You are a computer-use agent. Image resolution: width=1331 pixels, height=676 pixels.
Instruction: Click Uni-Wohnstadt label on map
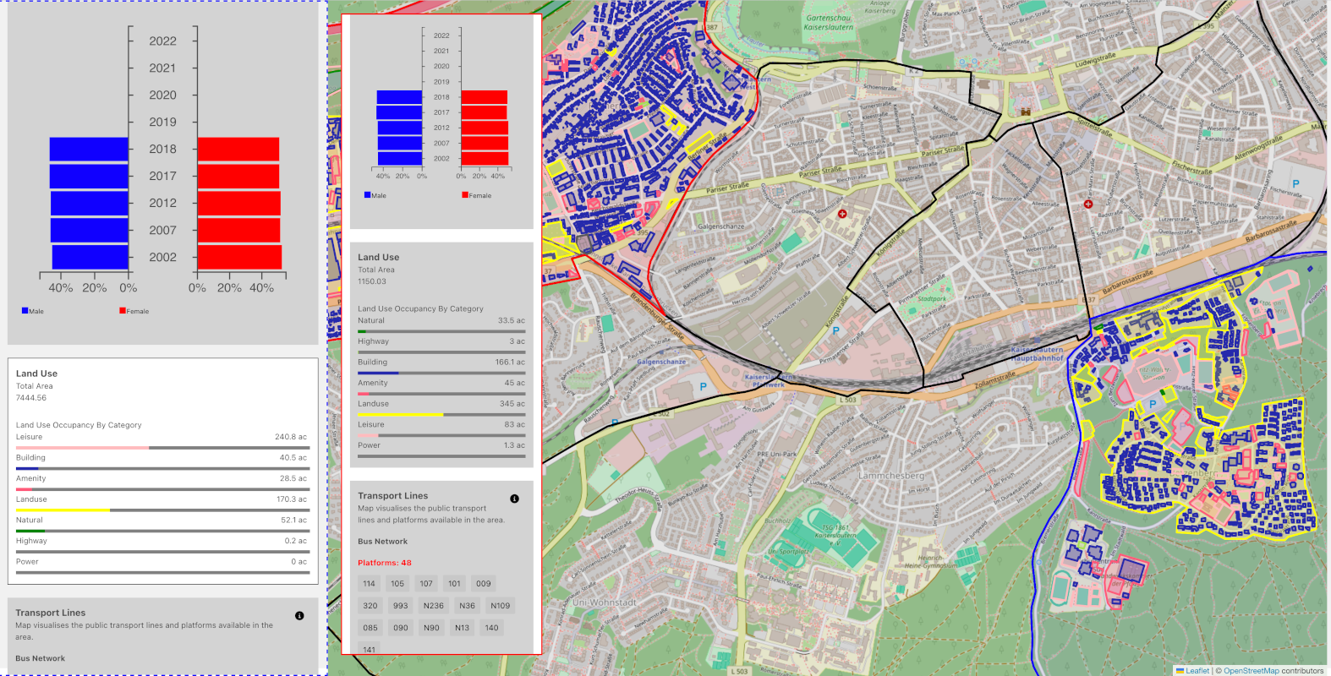605,602
